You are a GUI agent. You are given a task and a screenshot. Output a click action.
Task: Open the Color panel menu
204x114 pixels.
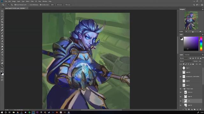coord(203,35)
